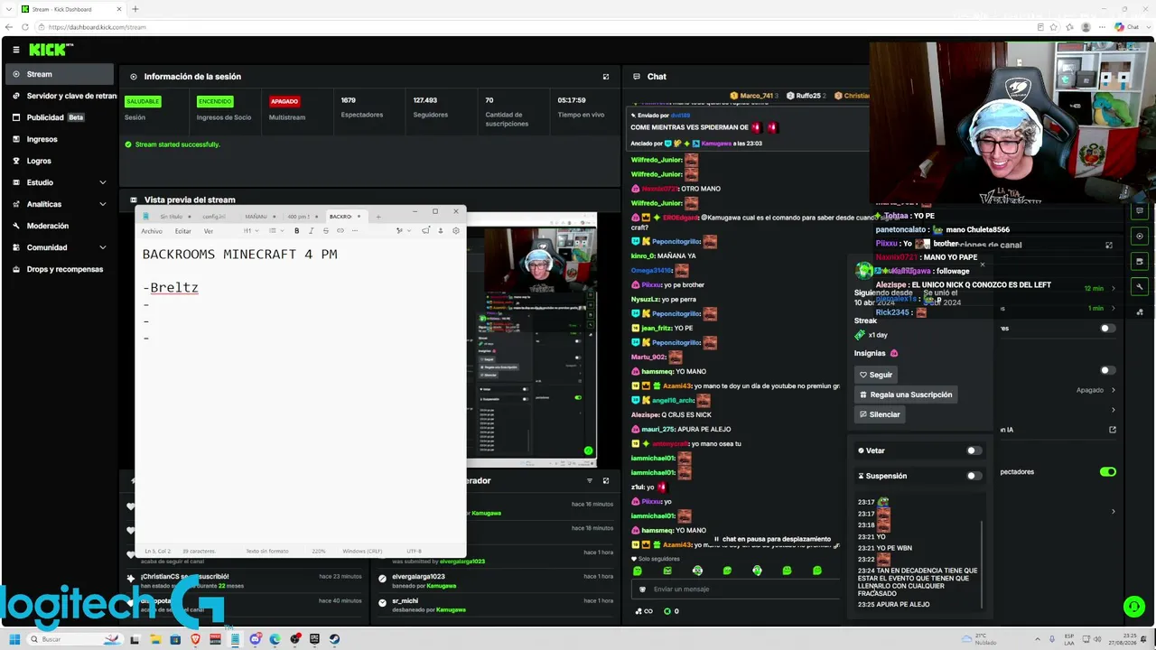Open Publicidad Beta section
This screenshot has height=650, width=1156.
58,117
